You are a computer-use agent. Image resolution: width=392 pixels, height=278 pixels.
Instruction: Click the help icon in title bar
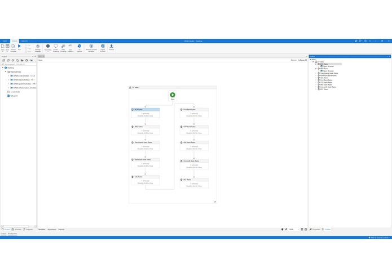pos(365,41)
